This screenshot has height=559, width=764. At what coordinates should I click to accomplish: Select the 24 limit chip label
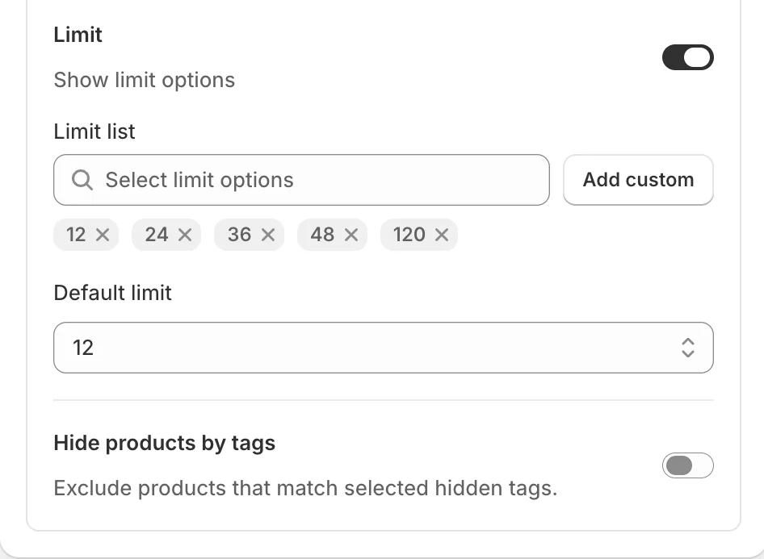point(157,235)
